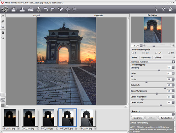The width and height of the screenshot is (176, 133).
Task: Select the pencil tool in the left toolbar
Action: tap(3, 16)
